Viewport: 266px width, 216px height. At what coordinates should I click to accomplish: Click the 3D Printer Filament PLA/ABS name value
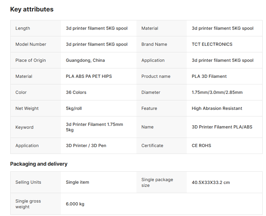[222, 127]
